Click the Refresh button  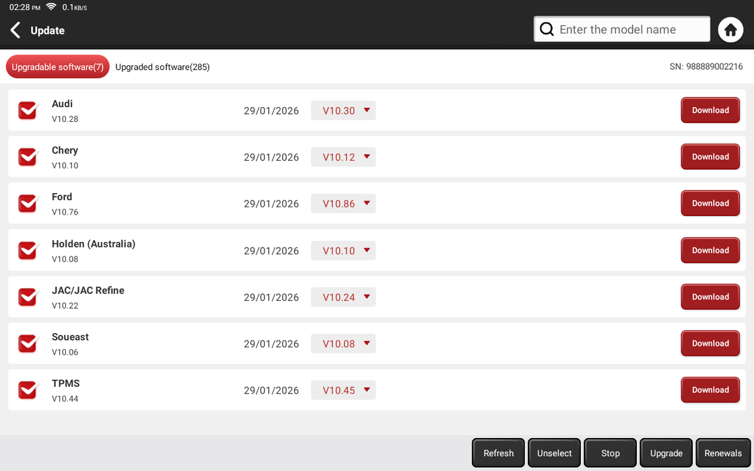(498, 453)
